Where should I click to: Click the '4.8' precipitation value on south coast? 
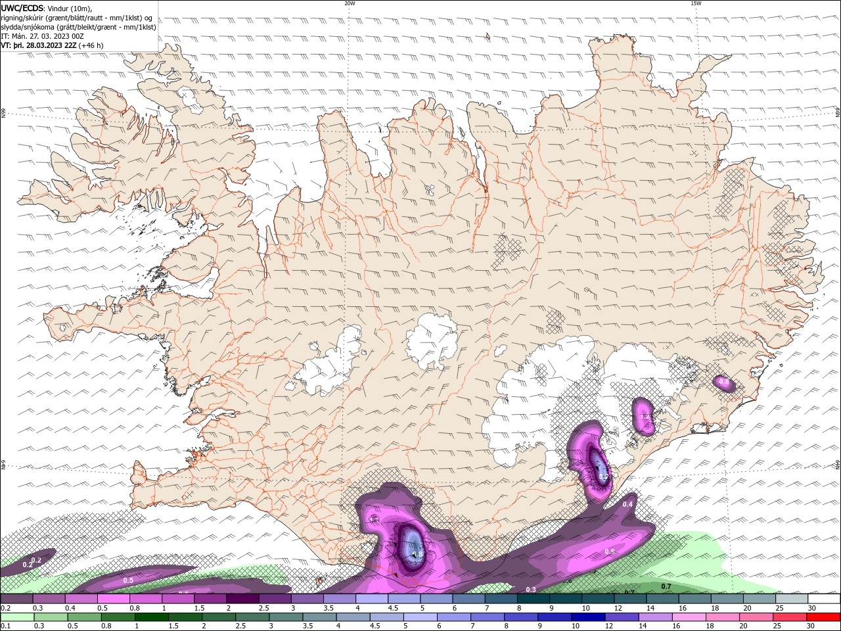tap(417, 554)
